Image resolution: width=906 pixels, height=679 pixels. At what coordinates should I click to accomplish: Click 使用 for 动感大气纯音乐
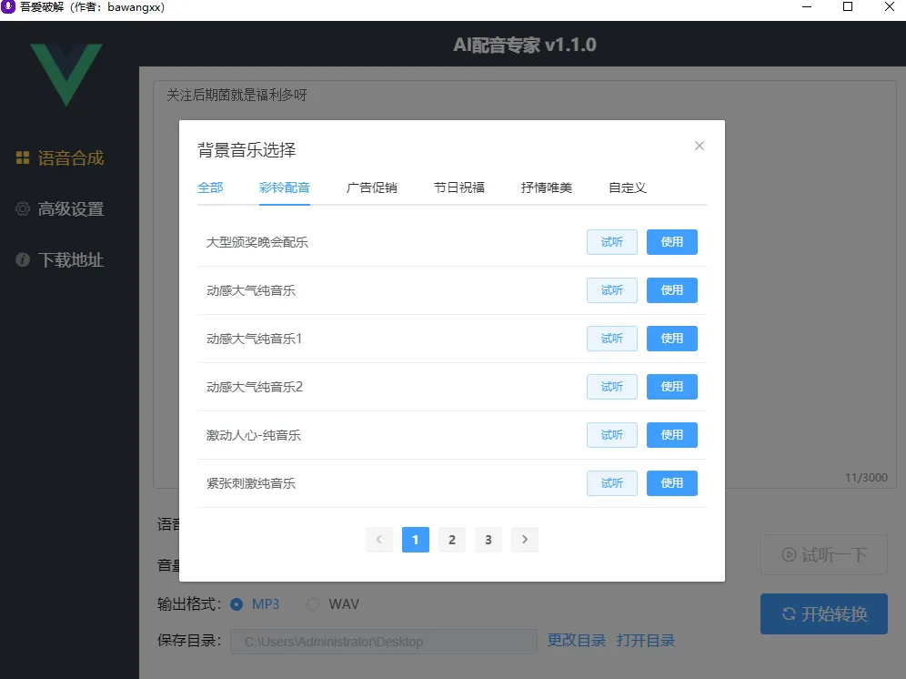(x=671, y=290)
